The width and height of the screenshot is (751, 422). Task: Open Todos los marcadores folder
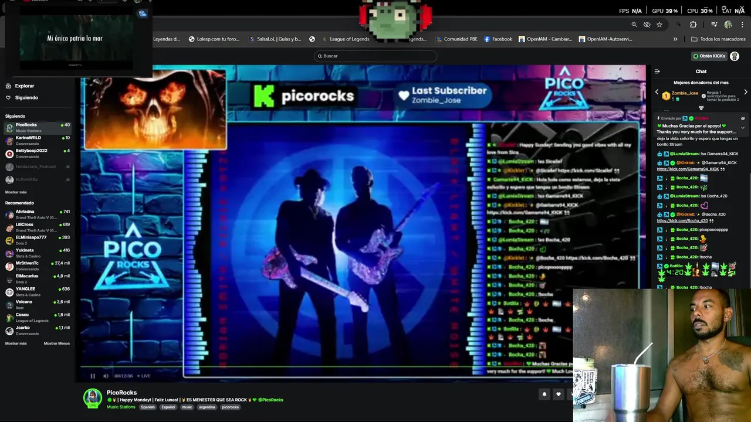(x=718, y=39)
